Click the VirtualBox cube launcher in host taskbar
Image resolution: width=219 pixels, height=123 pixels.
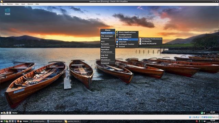(15, 121)
